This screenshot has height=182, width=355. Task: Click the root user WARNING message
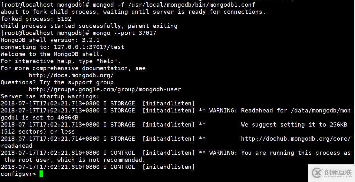pyautogui.click(x=280, y=153)
